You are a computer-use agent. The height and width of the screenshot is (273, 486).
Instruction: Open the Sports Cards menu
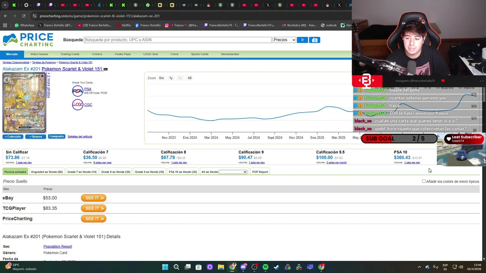pos(200,54)
